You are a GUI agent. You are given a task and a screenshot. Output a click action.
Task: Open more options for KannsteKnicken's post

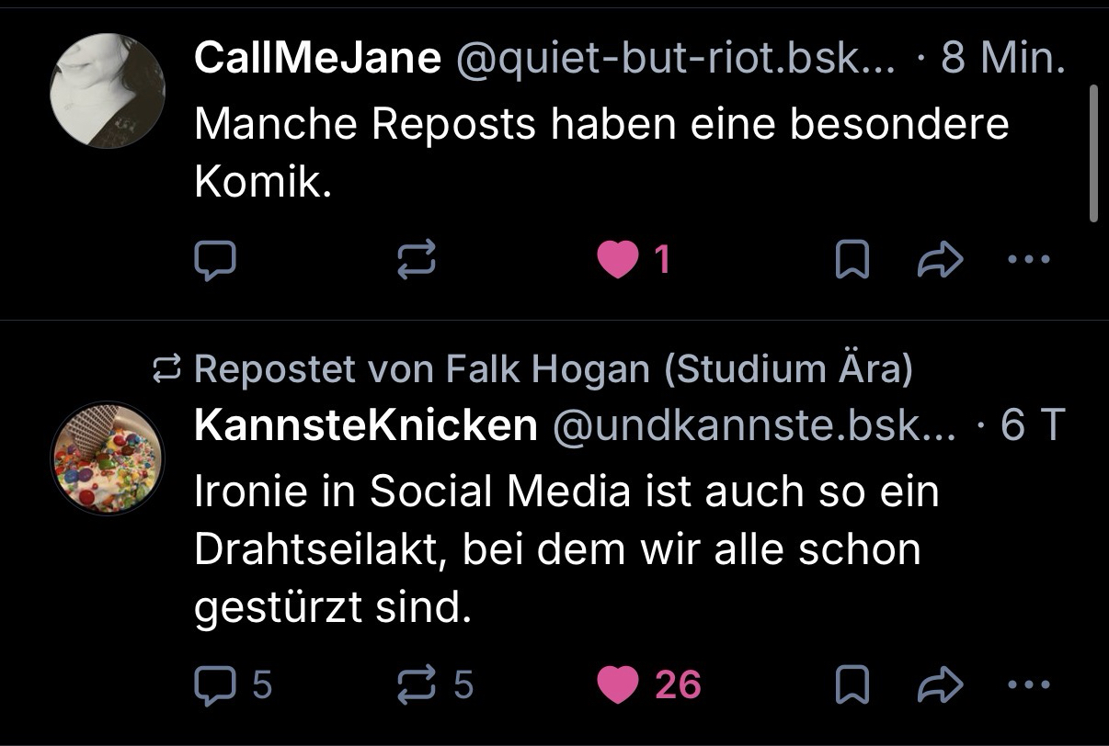click(1028, 684)
